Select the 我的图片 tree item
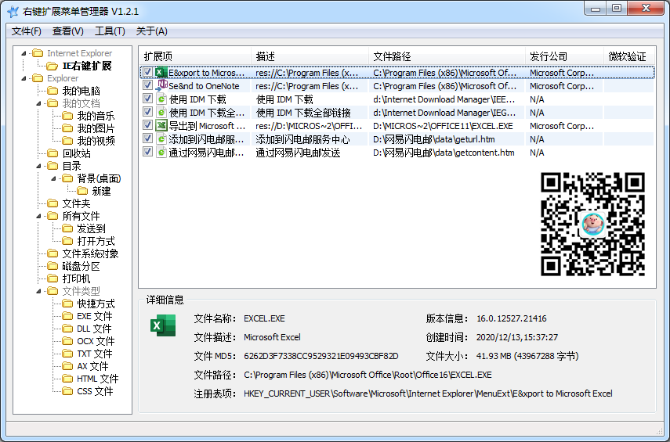Viewport: 670px width, 442px height. 96,128
